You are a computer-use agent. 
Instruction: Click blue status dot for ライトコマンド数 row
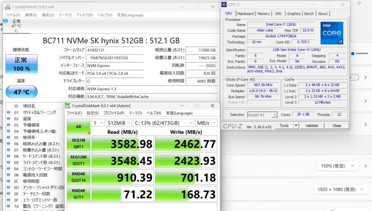[9, 162]
